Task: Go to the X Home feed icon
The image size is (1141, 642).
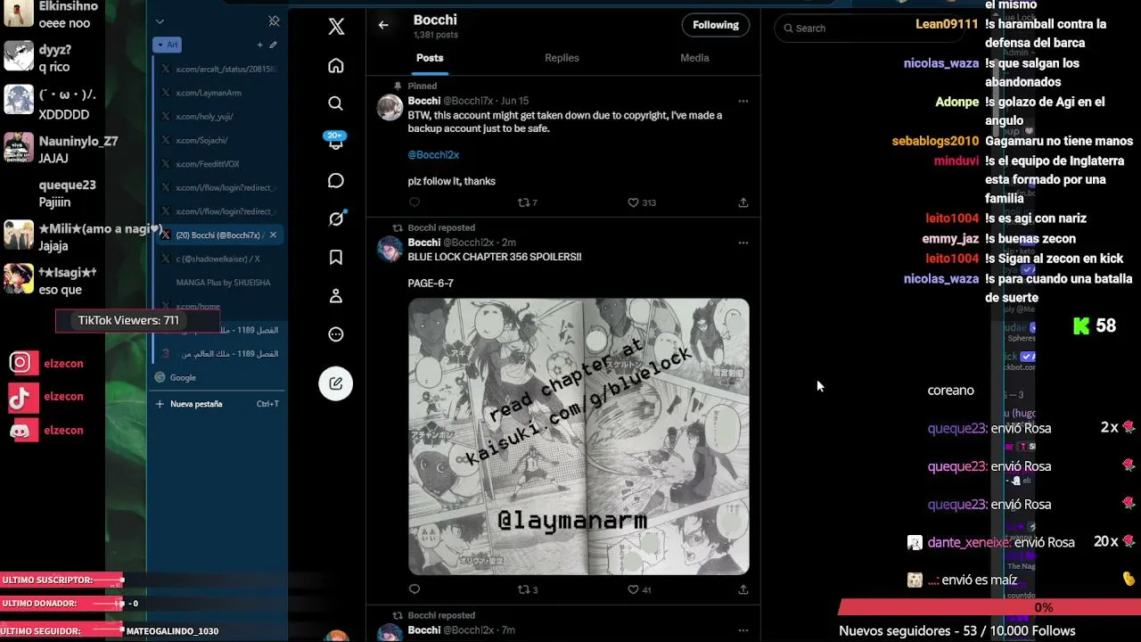Action: pyautogui.click(x=336, y=65)
